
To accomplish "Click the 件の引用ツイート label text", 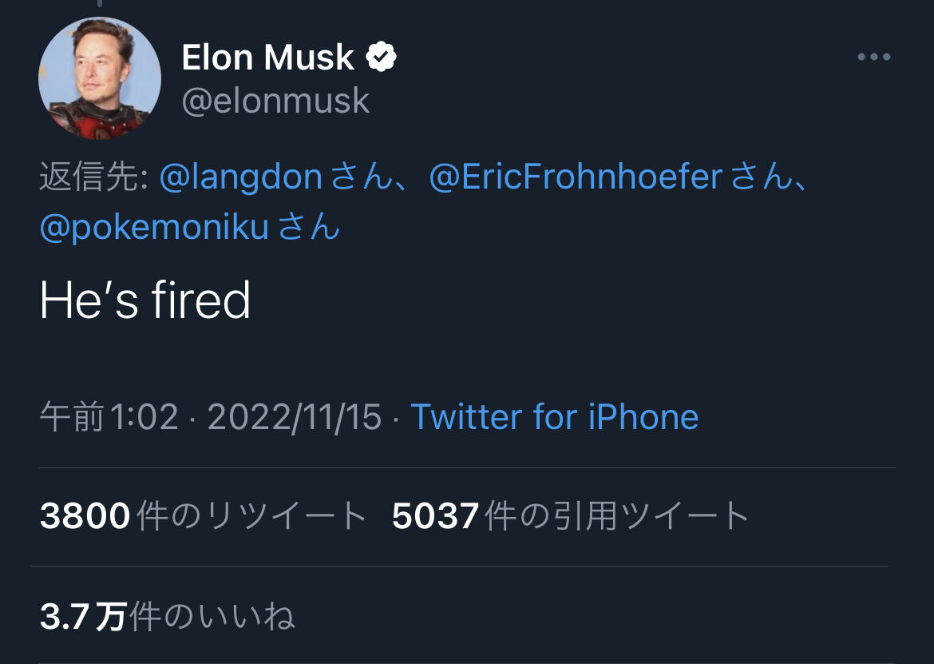I will pyautogui.click(x=617, y=516).
